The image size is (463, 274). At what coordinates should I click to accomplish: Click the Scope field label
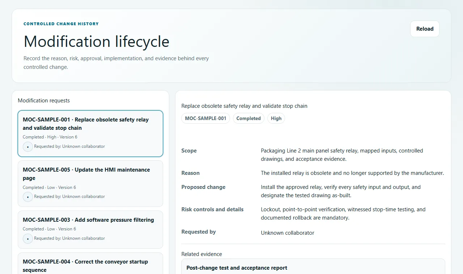coord(189,151)
